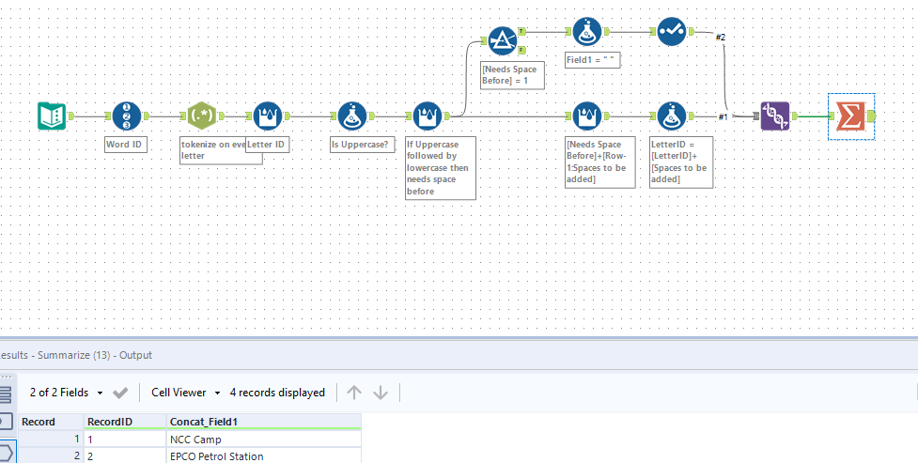Select the Union tool
The image size is (918, 463).
[775, 116]
